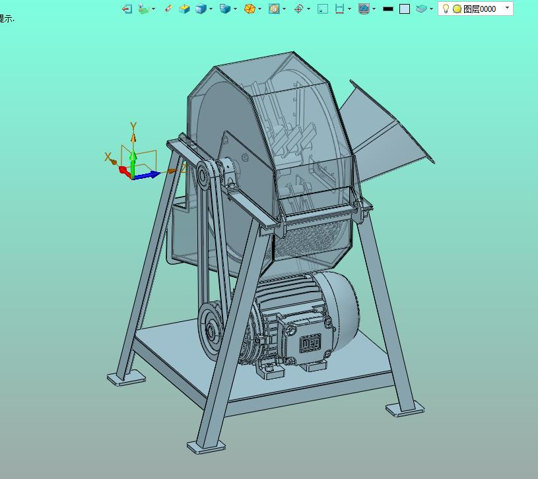This screenshot has width=538, height=479.
Task: Toggle the layer light bulb visibility
Action: (x=446, y=9)
